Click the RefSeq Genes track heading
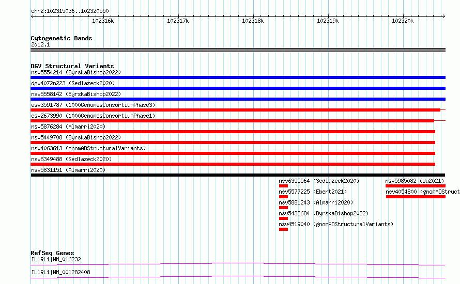The height and width of the screenshot is (284, 460). (x=52, y=253)
